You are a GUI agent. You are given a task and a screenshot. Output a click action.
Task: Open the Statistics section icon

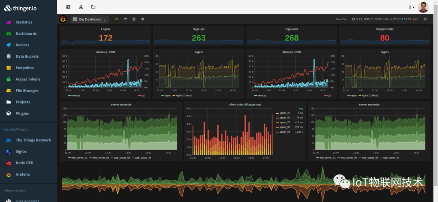[9, 22]
